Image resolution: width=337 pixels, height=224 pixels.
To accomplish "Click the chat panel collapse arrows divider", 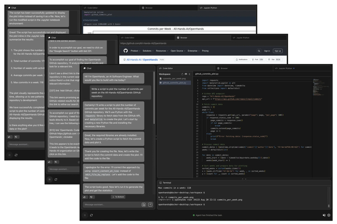I will click(156, 137).
